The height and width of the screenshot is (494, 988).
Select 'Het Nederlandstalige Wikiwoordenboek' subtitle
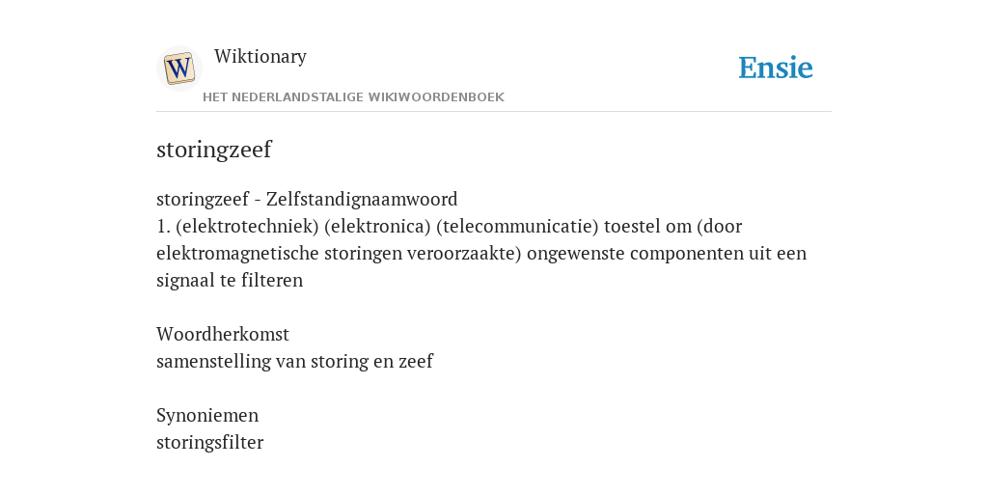[353, 97]
